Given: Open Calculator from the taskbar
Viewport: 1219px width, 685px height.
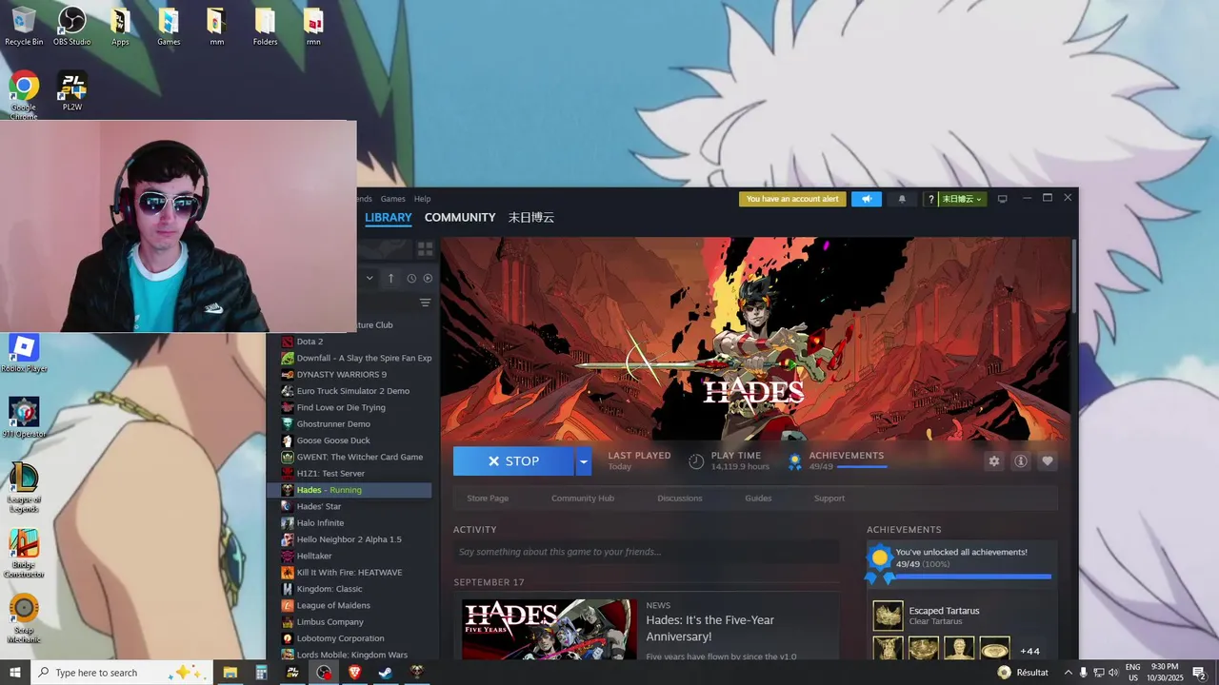Looking at the screenshot, I should point(261,673).
